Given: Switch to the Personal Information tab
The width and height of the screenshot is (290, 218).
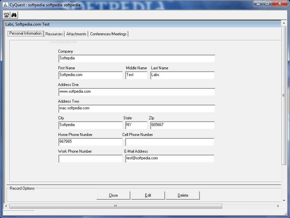Looking at the screenshot, I should 25,33.
